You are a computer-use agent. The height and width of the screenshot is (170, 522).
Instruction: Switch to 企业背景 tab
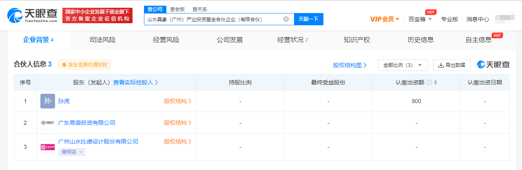tap(38, 40)
